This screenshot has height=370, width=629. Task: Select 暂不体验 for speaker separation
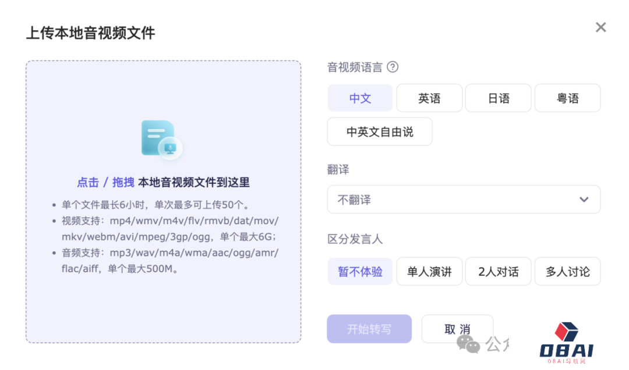pyautogui.click(x=360, y=272)
